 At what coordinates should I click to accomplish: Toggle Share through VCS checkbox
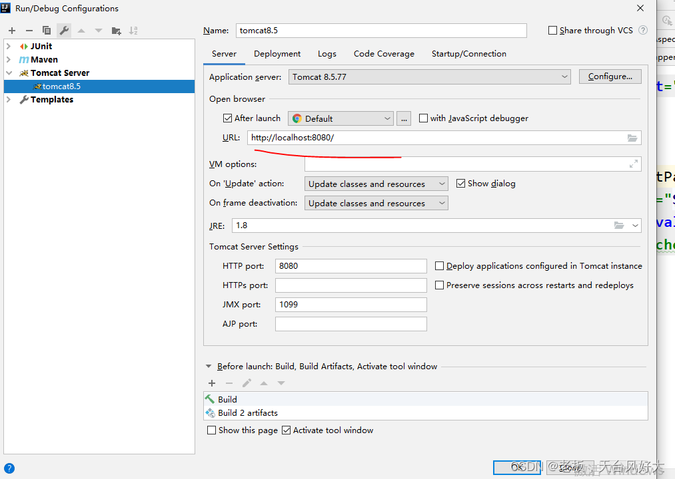coord(552,31)
